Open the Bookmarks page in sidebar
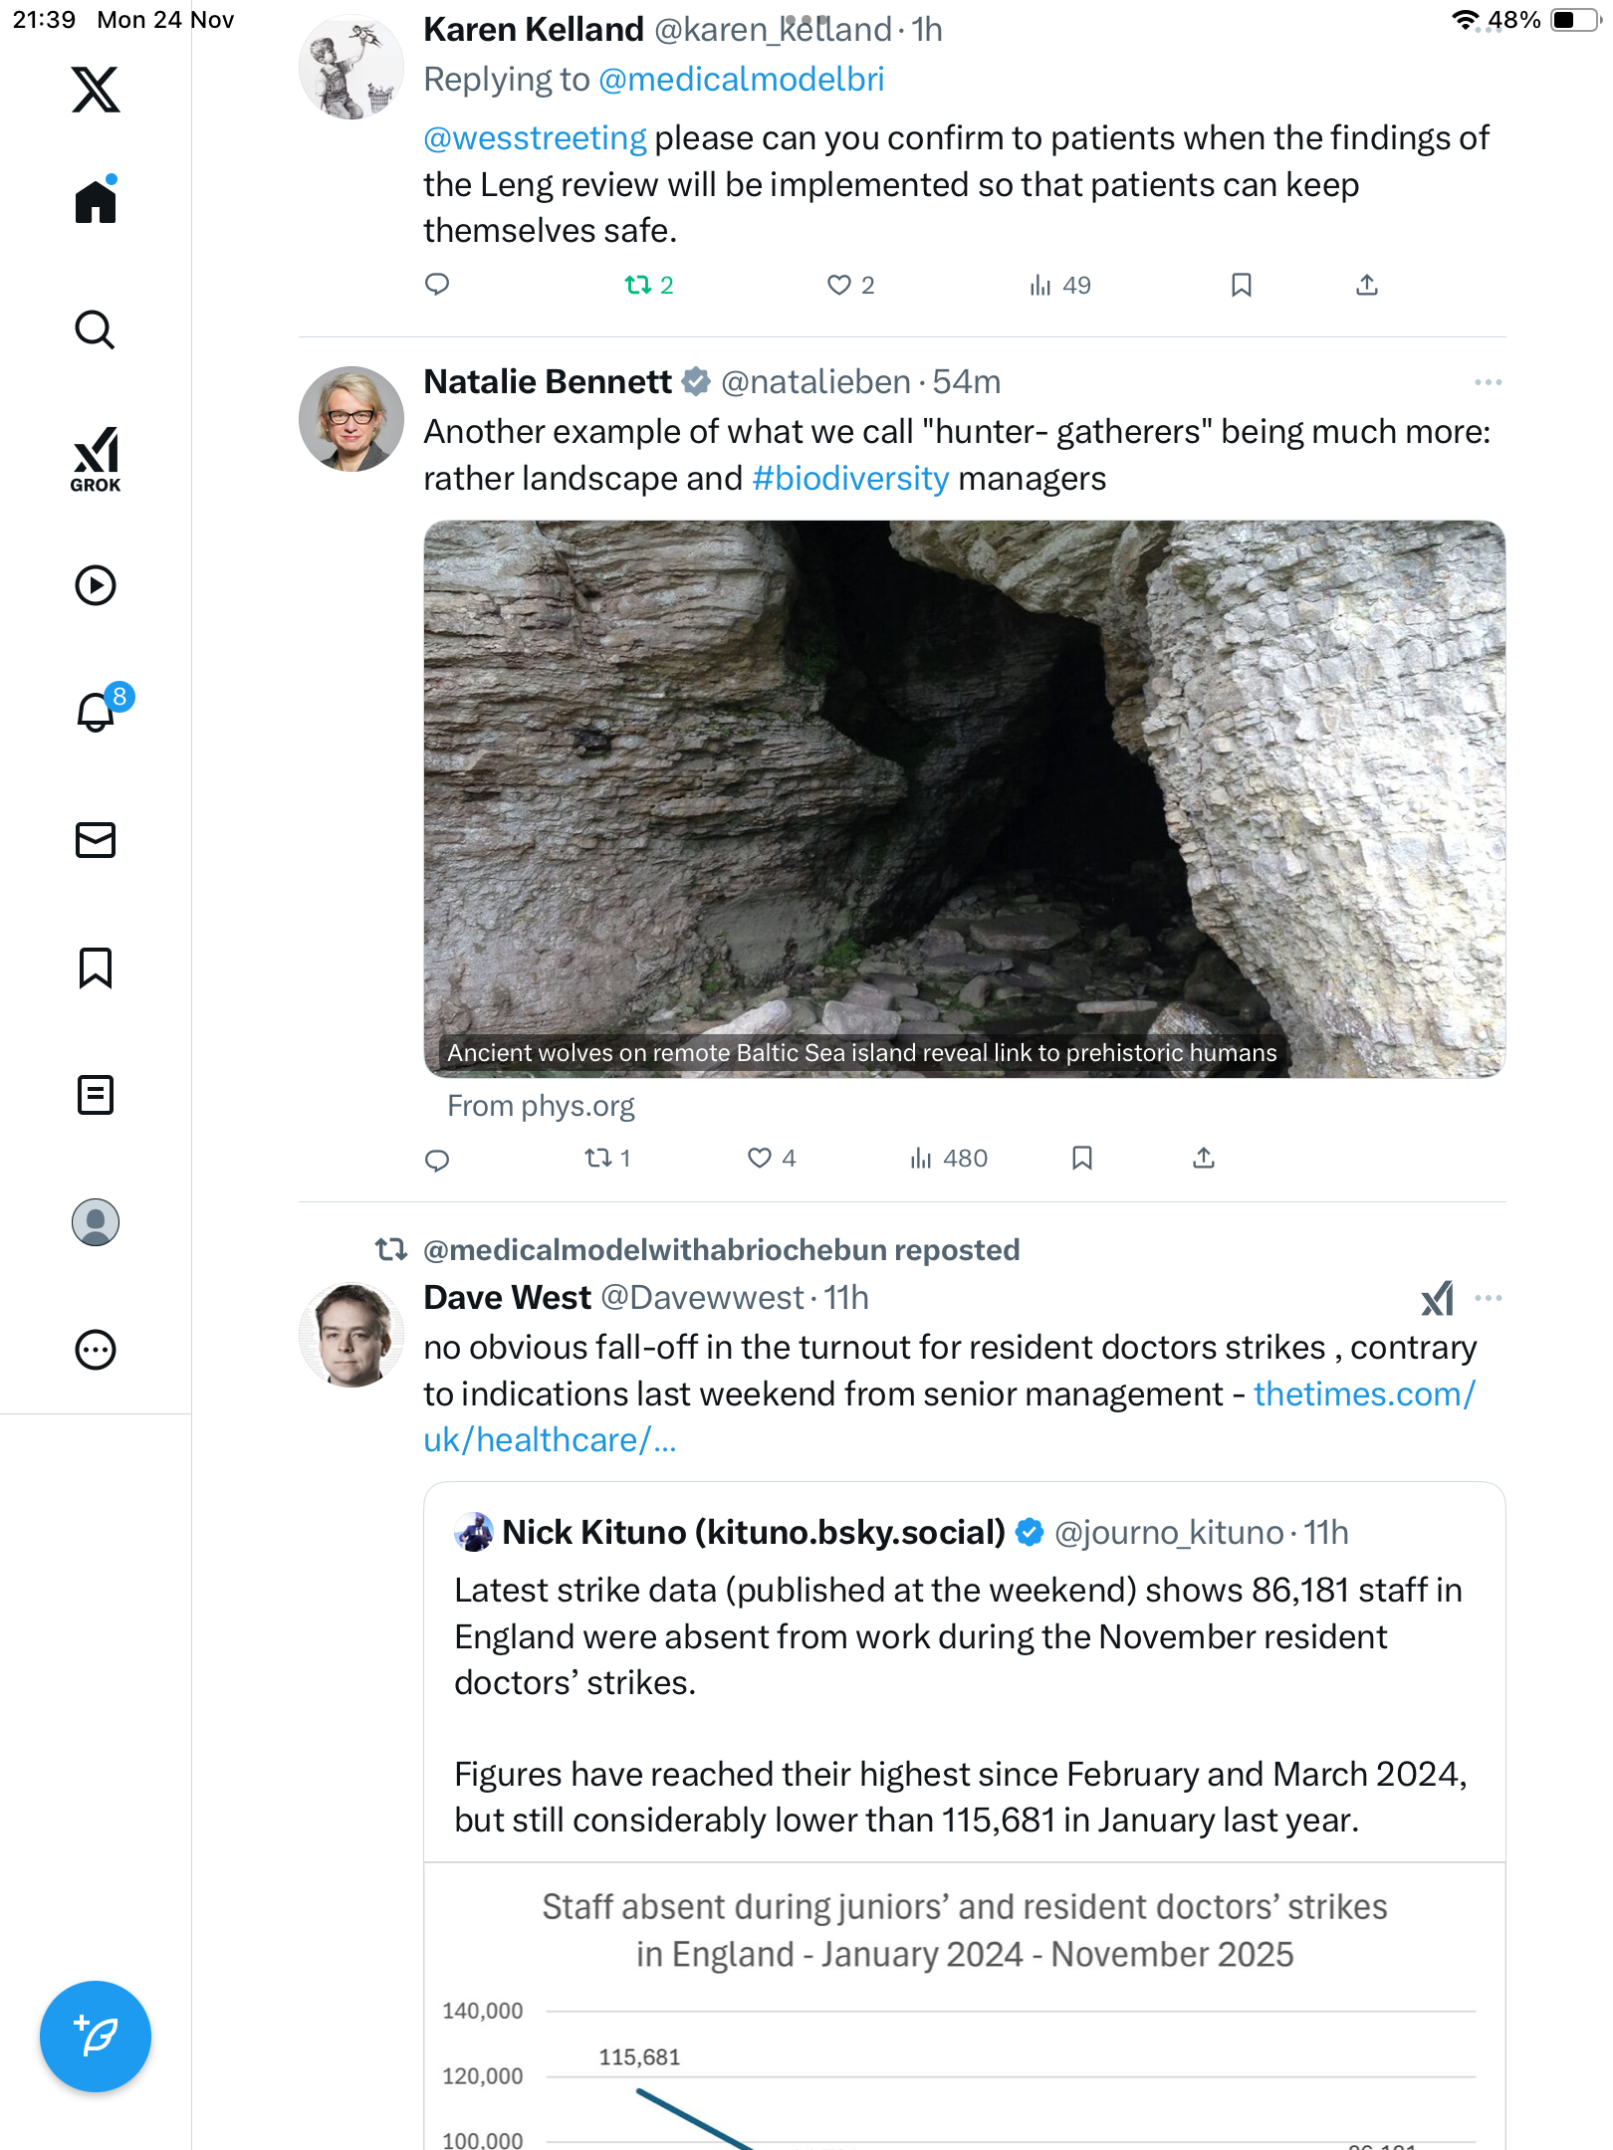This screenshot has height=2150, width=1613. [96, 967]
